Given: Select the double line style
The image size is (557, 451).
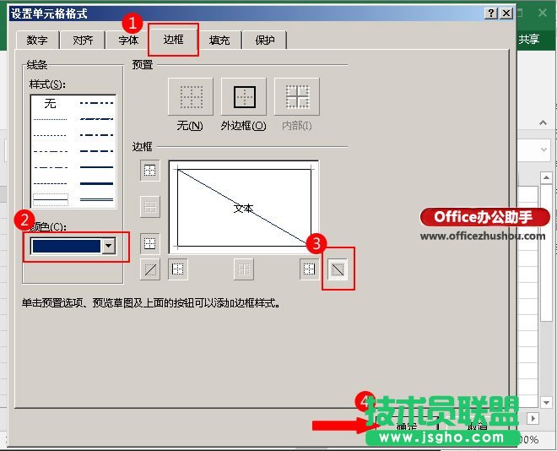Looking at the screenshot, I should point(96,199).
